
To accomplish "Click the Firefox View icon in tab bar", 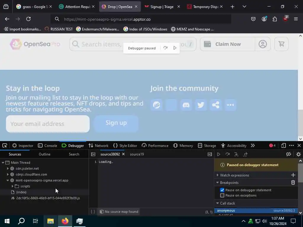I will 6,7.
